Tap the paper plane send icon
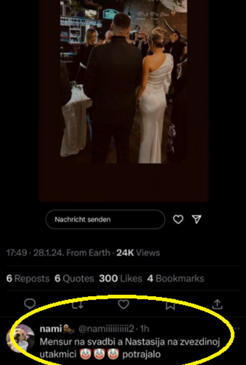246x365 pixels. click(x=197, y=219)
